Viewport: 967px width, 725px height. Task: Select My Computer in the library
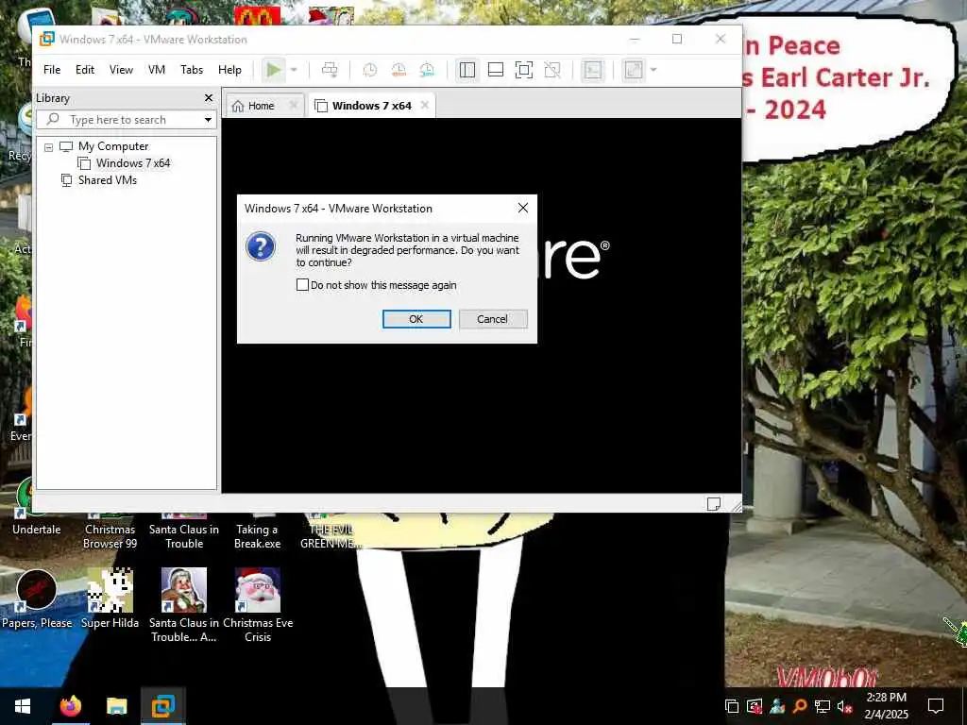[113, 146]
